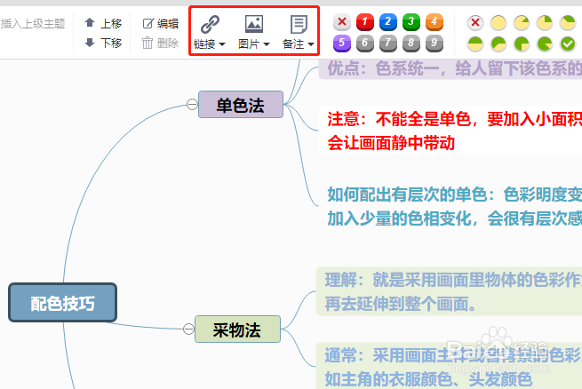
Task: Click the 链接 chain link icon
Action: click(x=210, y=25)
